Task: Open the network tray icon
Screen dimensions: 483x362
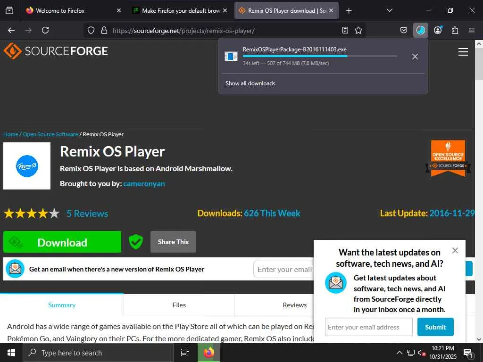Action: pyautogui.click(x=411, y=353)
